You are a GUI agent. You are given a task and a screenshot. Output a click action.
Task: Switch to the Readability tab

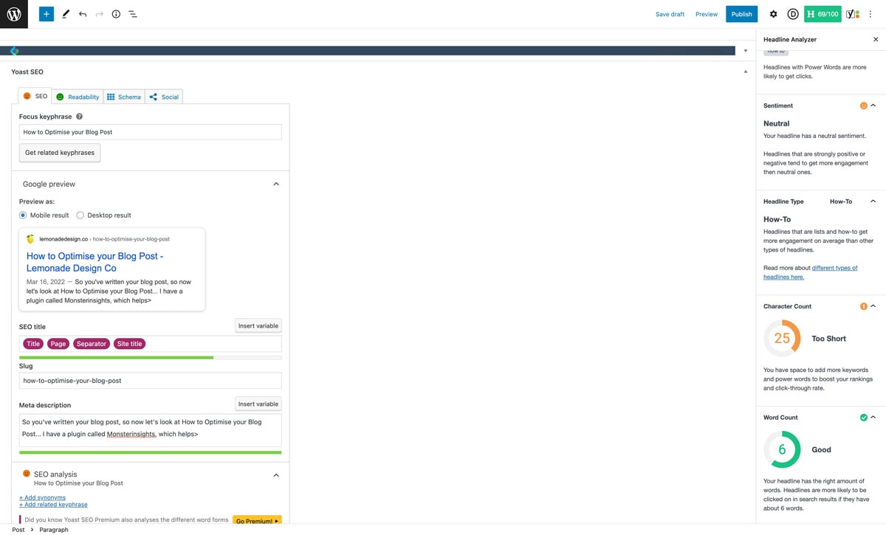click(x=78, y=97)
